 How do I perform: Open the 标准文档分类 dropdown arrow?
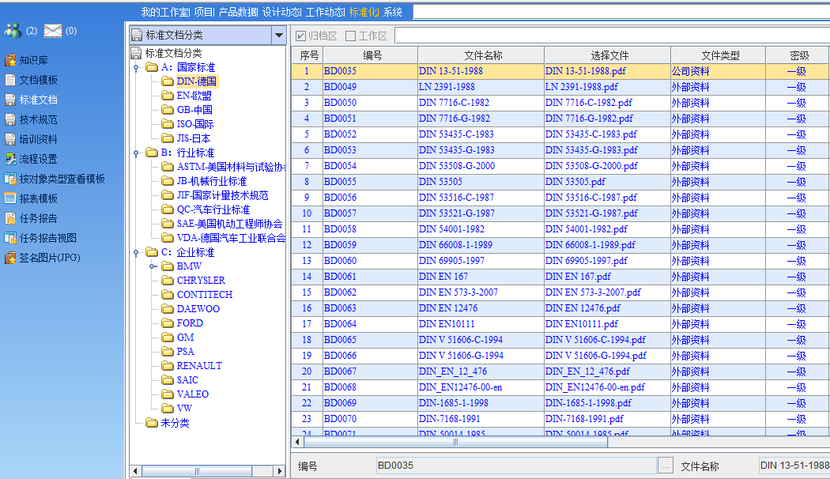278,35
